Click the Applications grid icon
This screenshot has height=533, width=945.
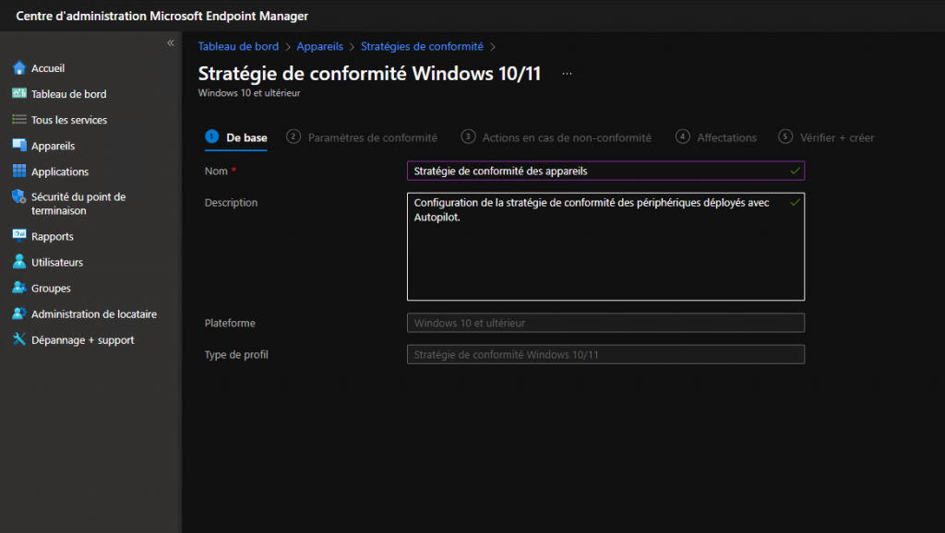click(x=19, y=171)
